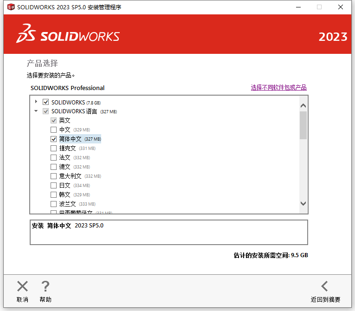Click the SOLIDWORKS Professional package heading
Viewport: 355px width, 311px height.
pyautogui.click(x=67, y=88)
